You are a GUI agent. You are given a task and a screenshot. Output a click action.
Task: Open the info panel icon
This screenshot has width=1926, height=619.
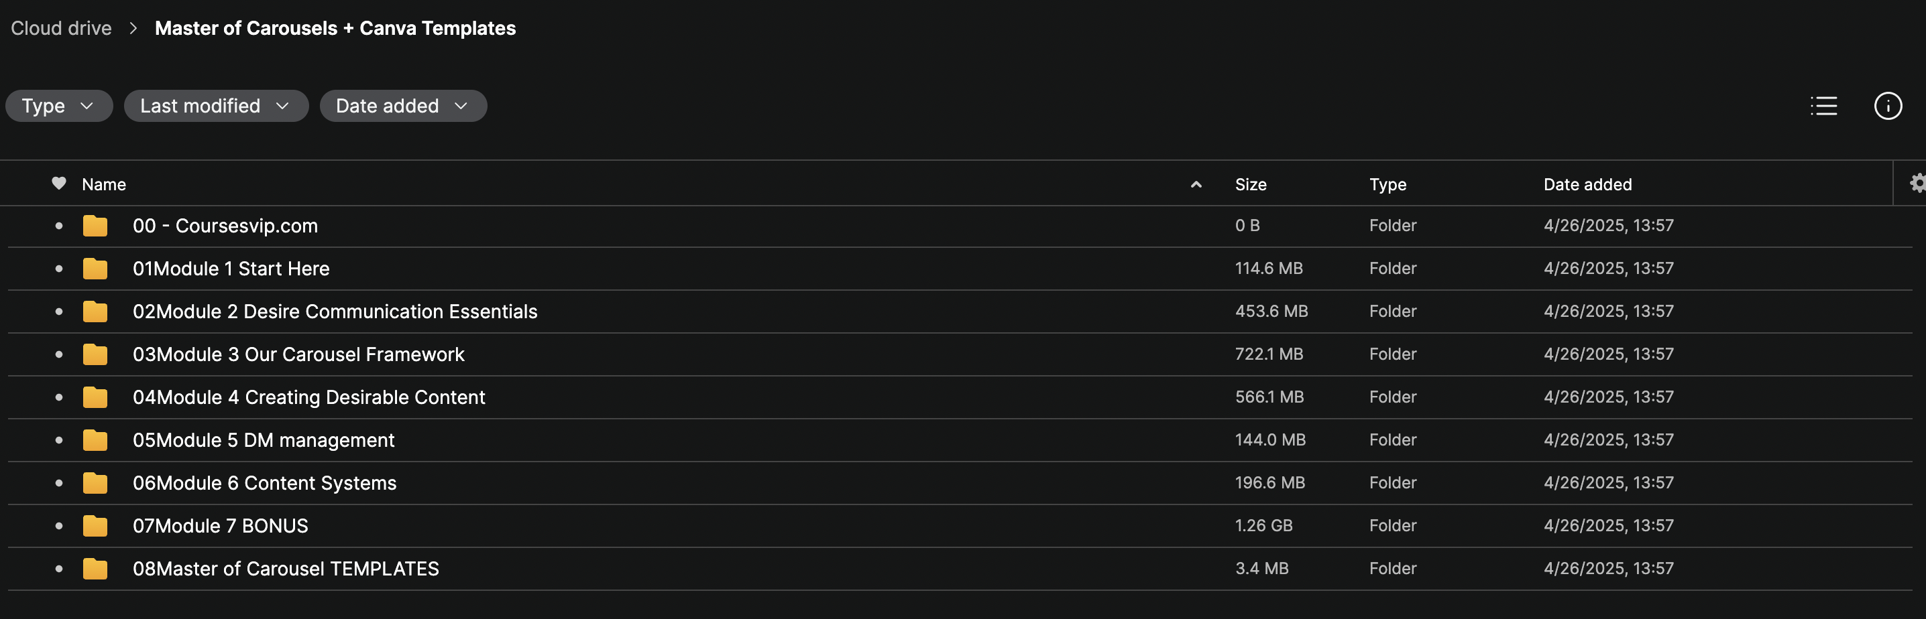pos(1888,106)
